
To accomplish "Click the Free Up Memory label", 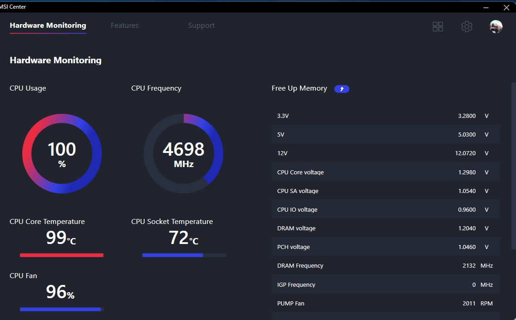I will coord(299,88).
